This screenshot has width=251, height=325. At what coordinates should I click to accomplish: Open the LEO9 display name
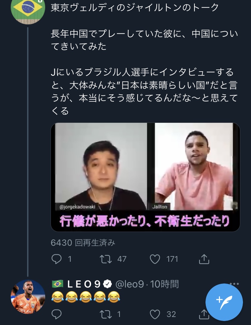[84, 284]
